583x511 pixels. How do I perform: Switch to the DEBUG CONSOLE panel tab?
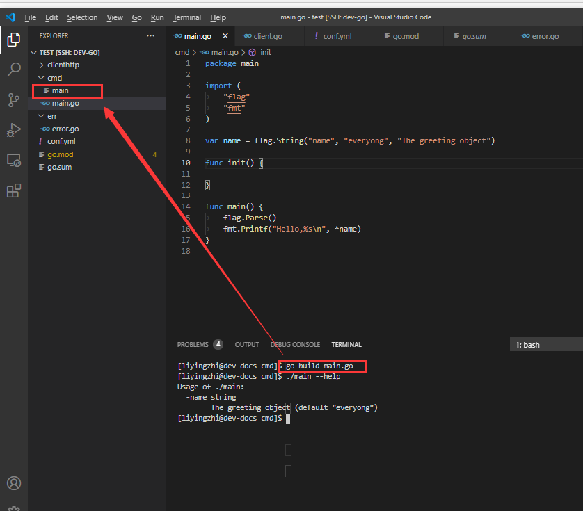tap(295, 345)
